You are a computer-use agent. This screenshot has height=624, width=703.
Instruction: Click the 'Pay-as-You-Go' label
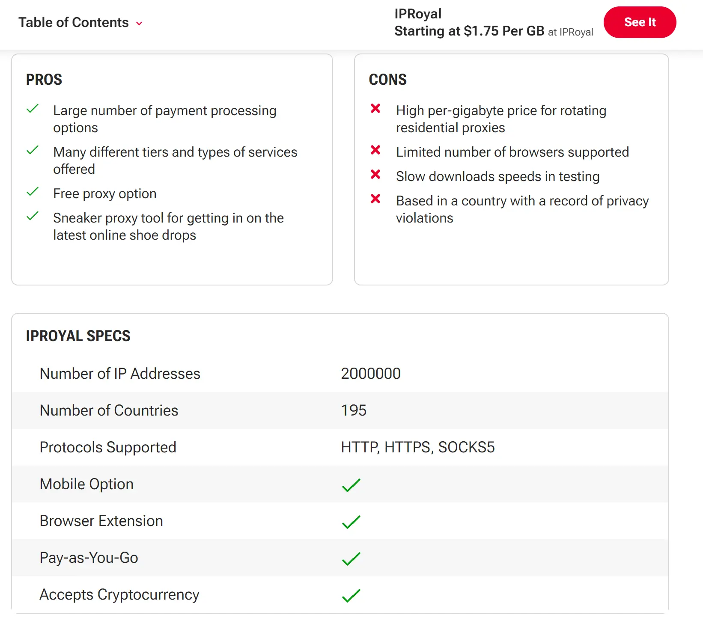pos(89,558)
